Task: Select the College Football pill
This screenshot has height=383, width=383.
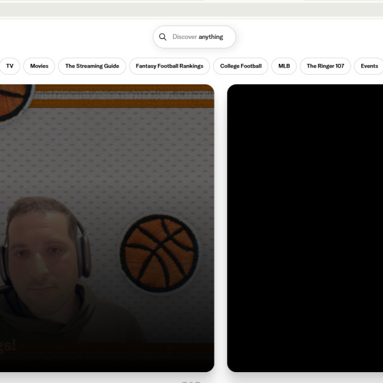Action: pyautogui.click(x=241, y=66)
